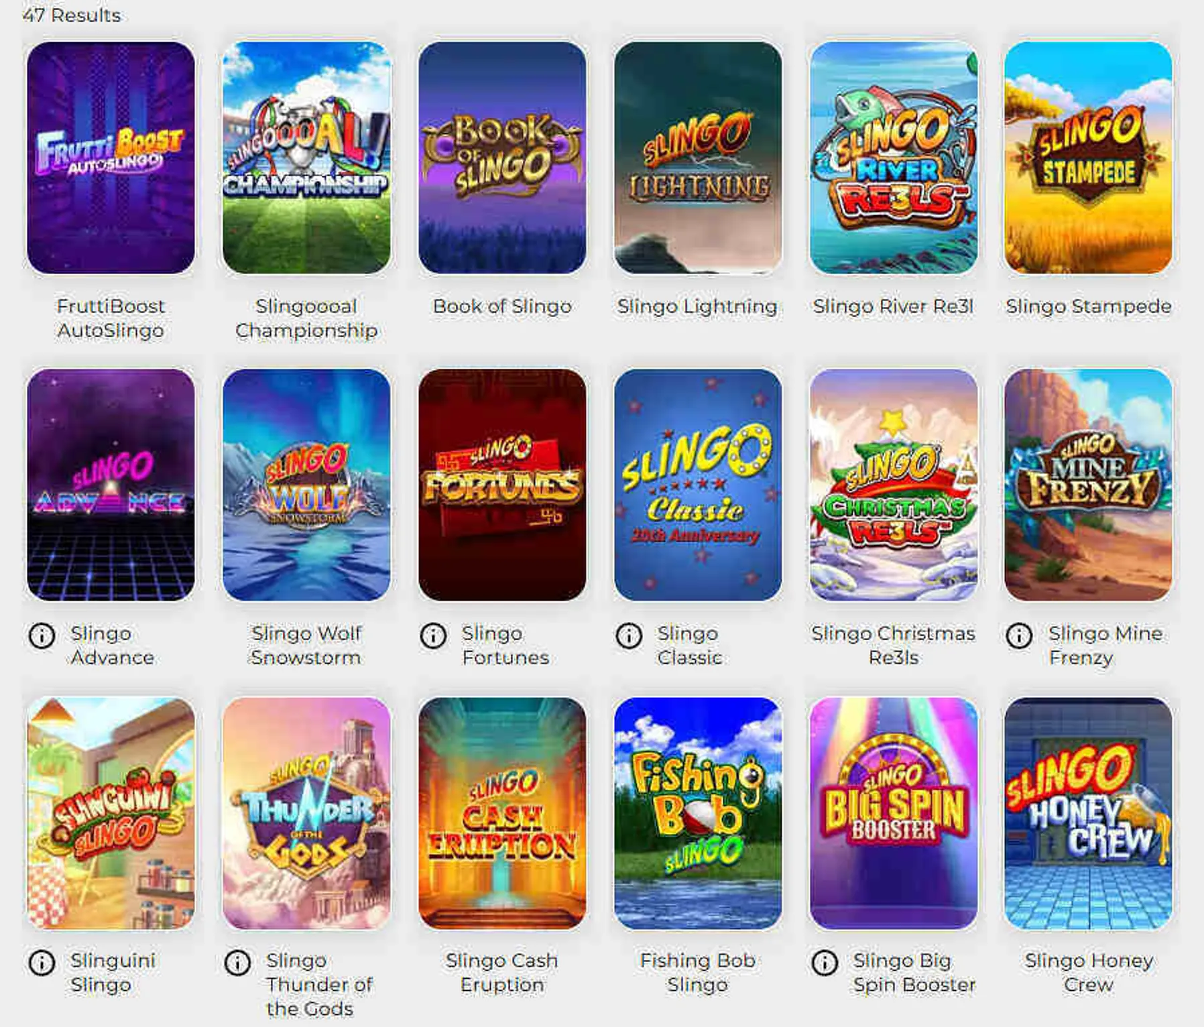Open info icon for Slingo Big Spin Booster
This screenshot has height=1027, width=1204.
825,963
